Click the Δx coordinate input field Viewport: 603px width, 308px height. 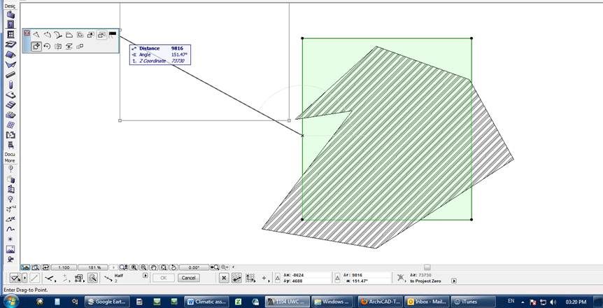306,275
